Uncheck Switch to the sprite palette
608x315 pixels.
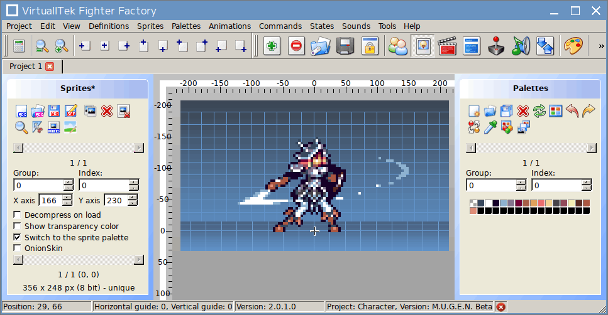coord(17,237)
